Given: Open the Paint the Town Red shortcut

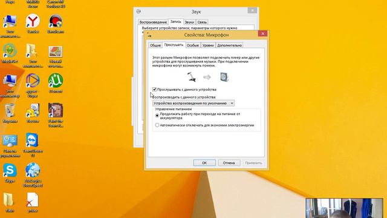Looking at the screenshot, I should point(56,115).
